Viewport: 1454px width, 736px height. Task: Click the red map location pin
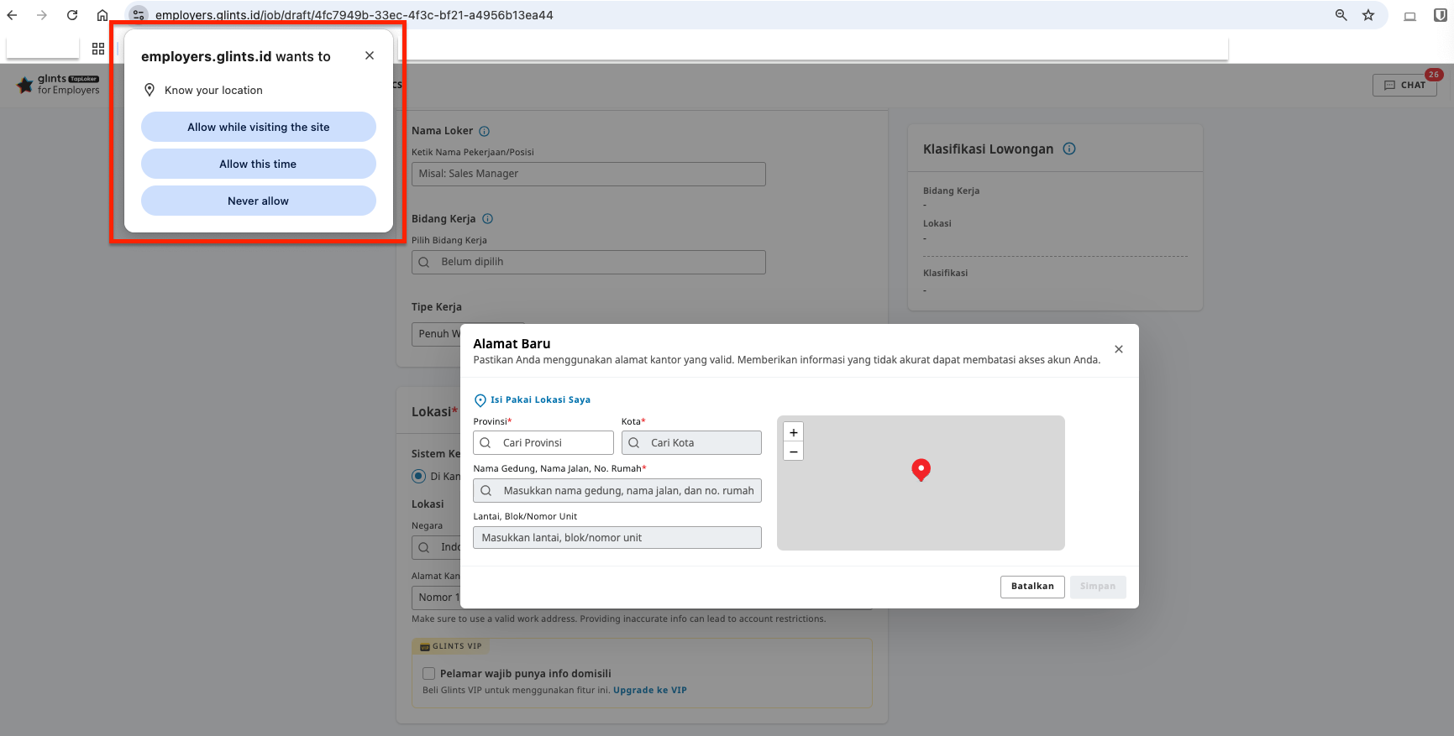(x=921, y=469)
